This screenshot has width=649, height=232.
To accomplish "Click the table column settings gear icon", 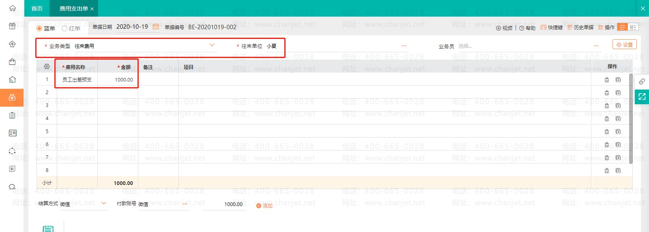I will pyautogui.click(x=47, y=67).
